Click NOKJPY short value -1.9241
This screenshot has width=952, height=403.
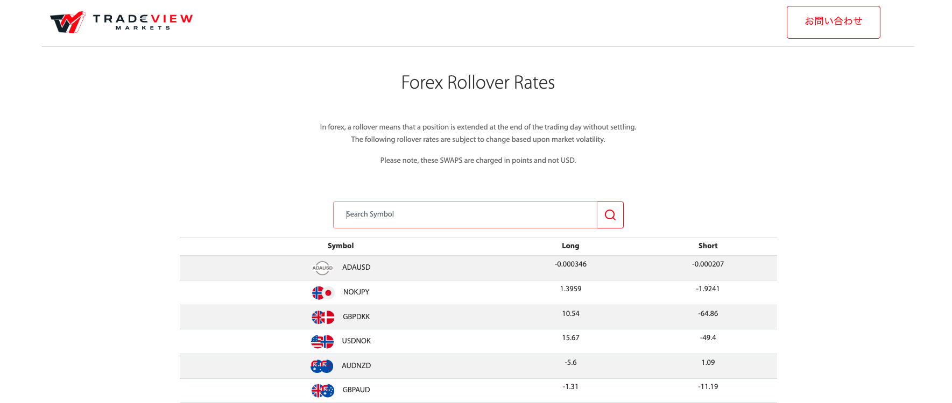click(x=708, y=289)
